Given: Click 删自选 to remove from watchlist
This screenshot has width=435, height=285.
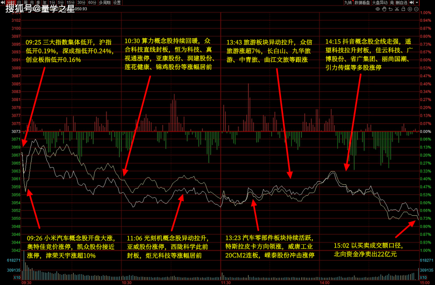Looking at the screenshot, I should [402, 2].
